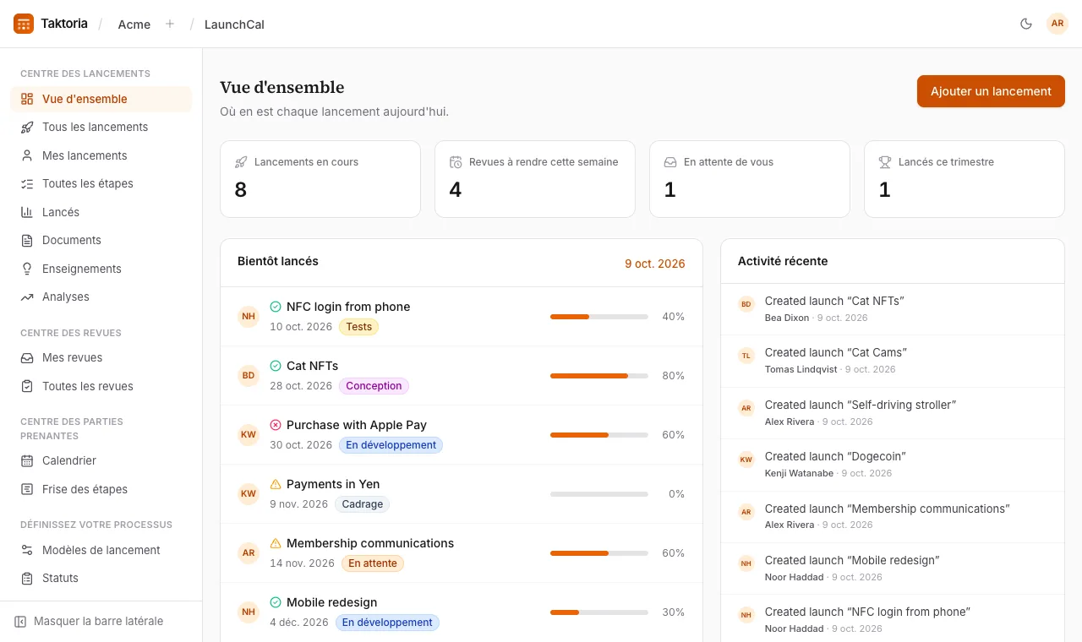Open the AR user avatar menu

(x=1057, y=24)
